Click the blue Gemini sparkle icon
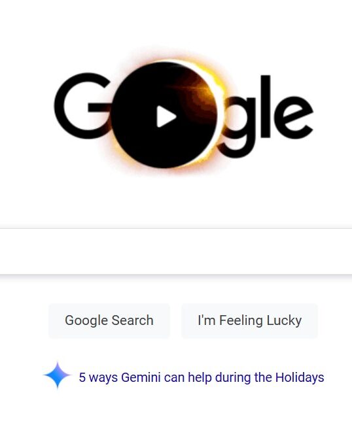 58,375
